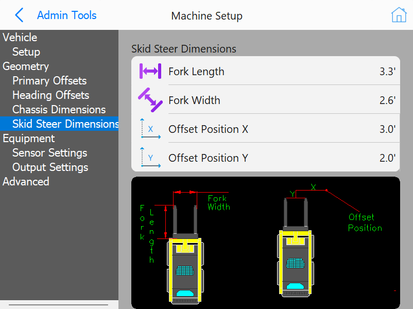This screenshot has width=413, height=309.
Task: Edit the Fork Length value 3.3'
Action: coord(387,72)
